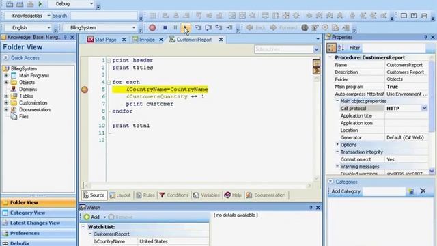Click the highlighted continue debug button
The height and width of the screenshot is (246, 437).
tap(186, 27)
